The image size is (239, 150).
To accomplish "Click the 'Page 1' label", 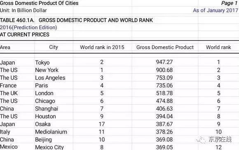I will pyautogui.click(x=229, y=3).
